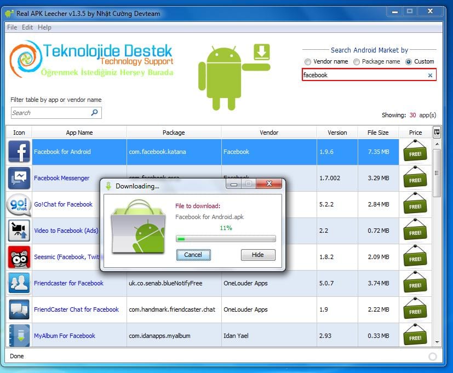Click FREE price tag for Seesmic row
The width and height of the screenshot is (453, 373).
pos(415,256)
